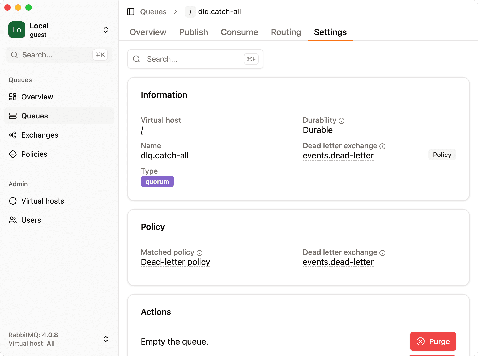Click the Dead letter exchange info icon
This screenshot has height=356, width=478.
tap(382, 146)
